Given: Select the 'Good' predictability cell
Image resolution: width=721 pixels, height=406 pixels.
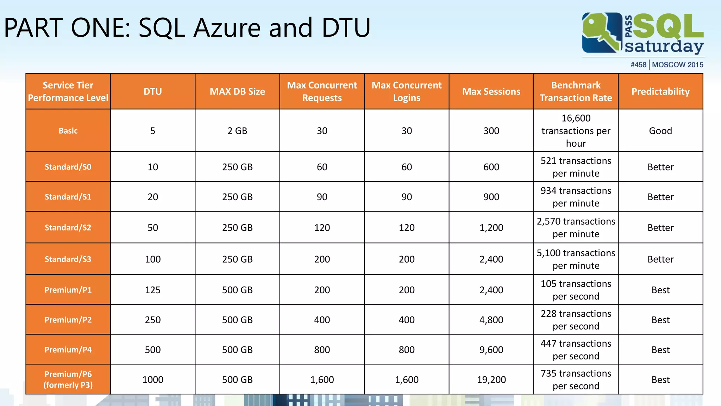Looking at the screenshot, I should coord(660,130).
